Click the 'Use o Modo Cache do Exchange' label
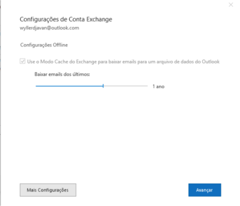The image size is (240, 206). coord(123,62)
